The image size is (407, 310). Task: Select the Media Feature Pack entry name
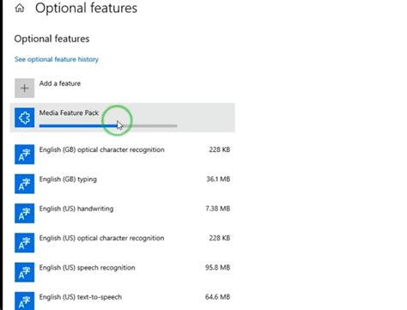click(x=69, y=112)
